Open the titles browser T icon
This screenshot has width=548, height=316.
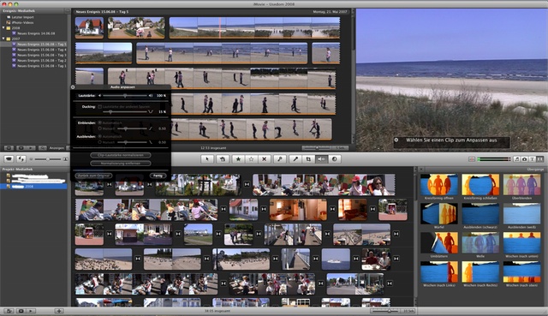coord(533,159)
